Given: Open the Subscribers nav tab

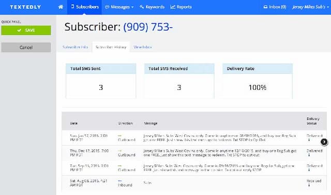Looking at the screenshot, I should [84, 7].
